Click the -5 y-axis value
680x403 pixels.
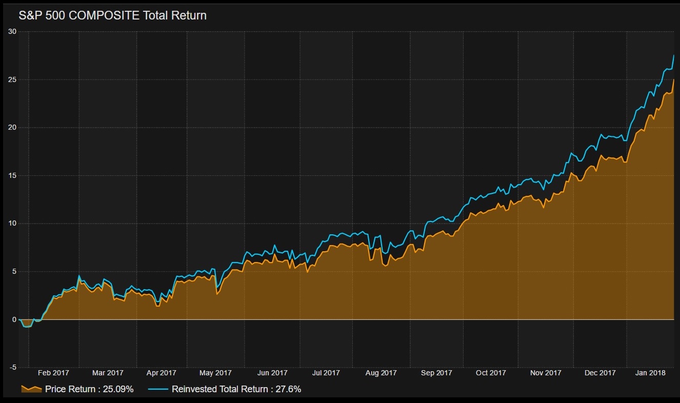tap(13, 367)
